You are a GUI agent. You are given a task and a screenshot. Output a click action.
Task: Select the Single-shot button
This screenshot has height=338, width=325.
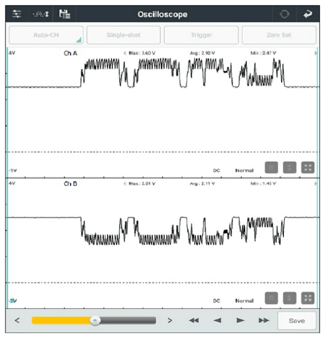[x=124, y=35]
